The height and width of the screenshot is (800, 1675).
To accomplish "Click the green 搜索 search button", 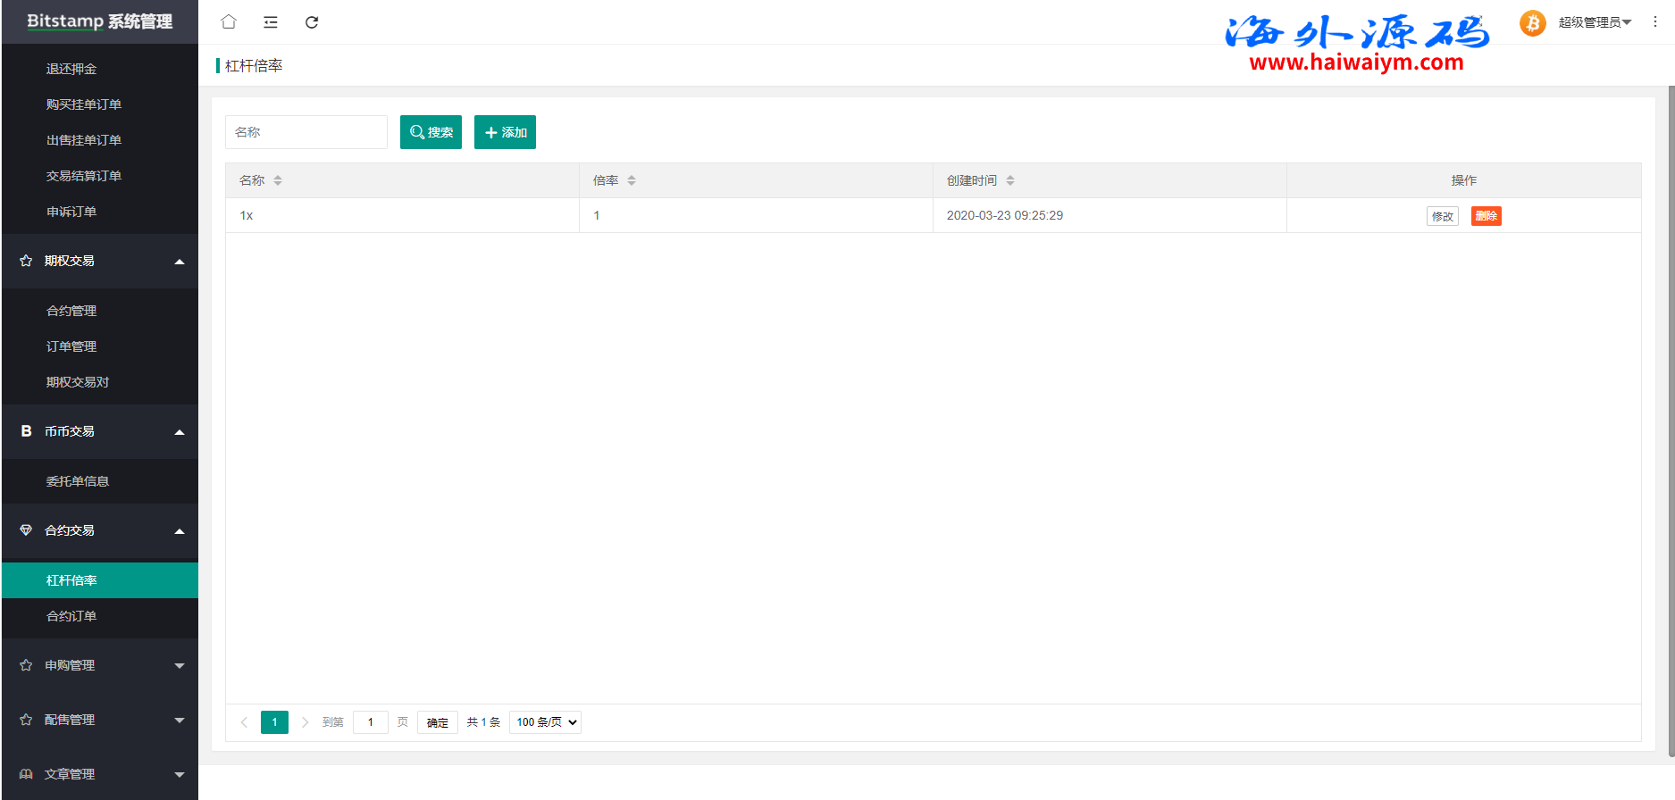I will point(431,132).
